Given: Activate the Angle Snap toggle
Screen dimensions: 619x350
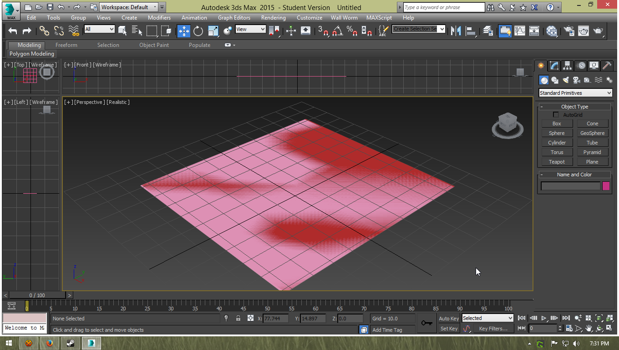Looking at the screenshot, I should coord(337,31).
